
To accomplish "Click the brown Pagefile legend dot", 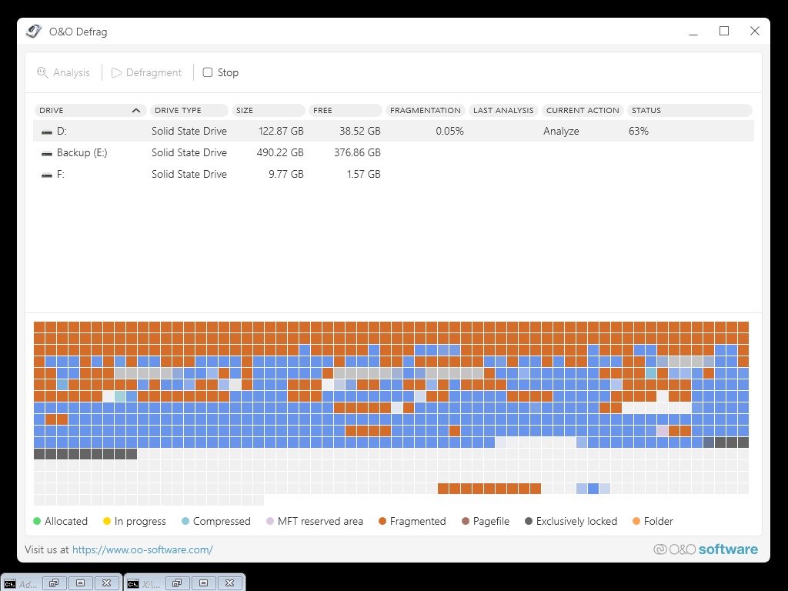I will click(466, 521).
